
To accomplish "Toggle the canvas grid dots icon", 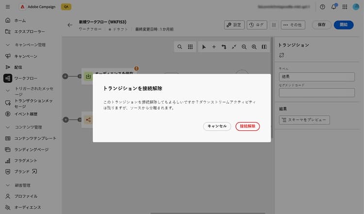I will pos(190,47).
